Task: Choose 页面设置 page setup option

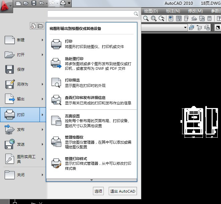Action: pyautogui.click(x=92, y=121)
